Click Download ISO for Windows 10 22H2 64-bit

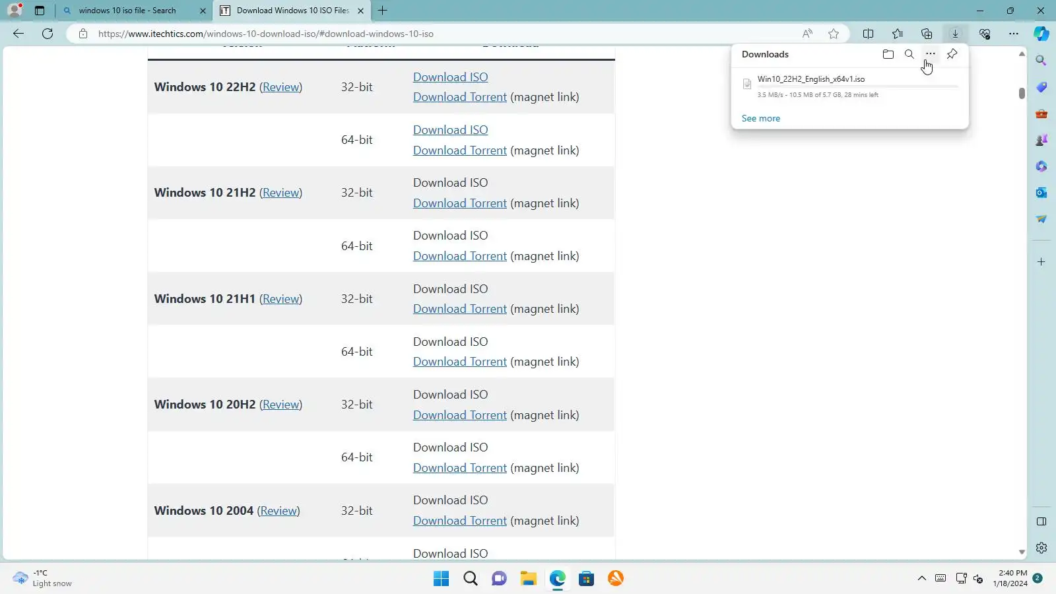coord(451,130)
